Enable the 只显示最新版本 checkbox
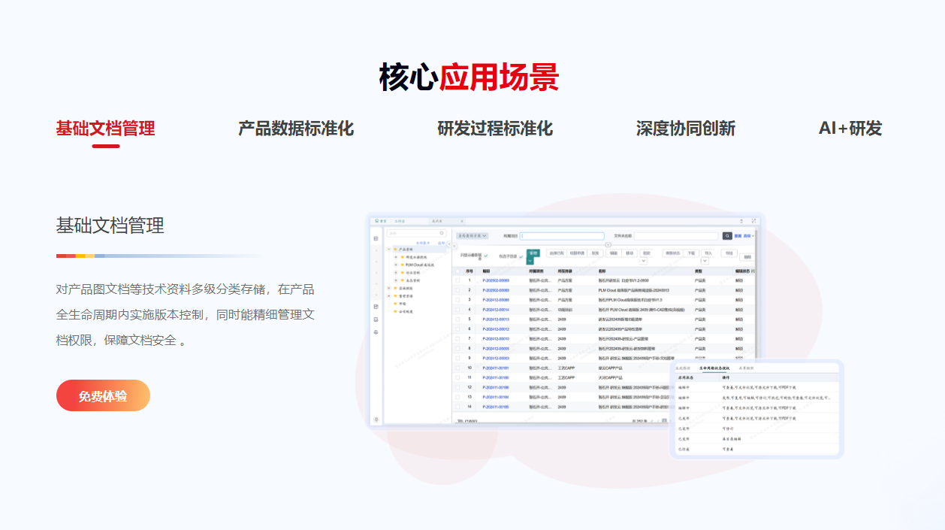 [485, 256]
